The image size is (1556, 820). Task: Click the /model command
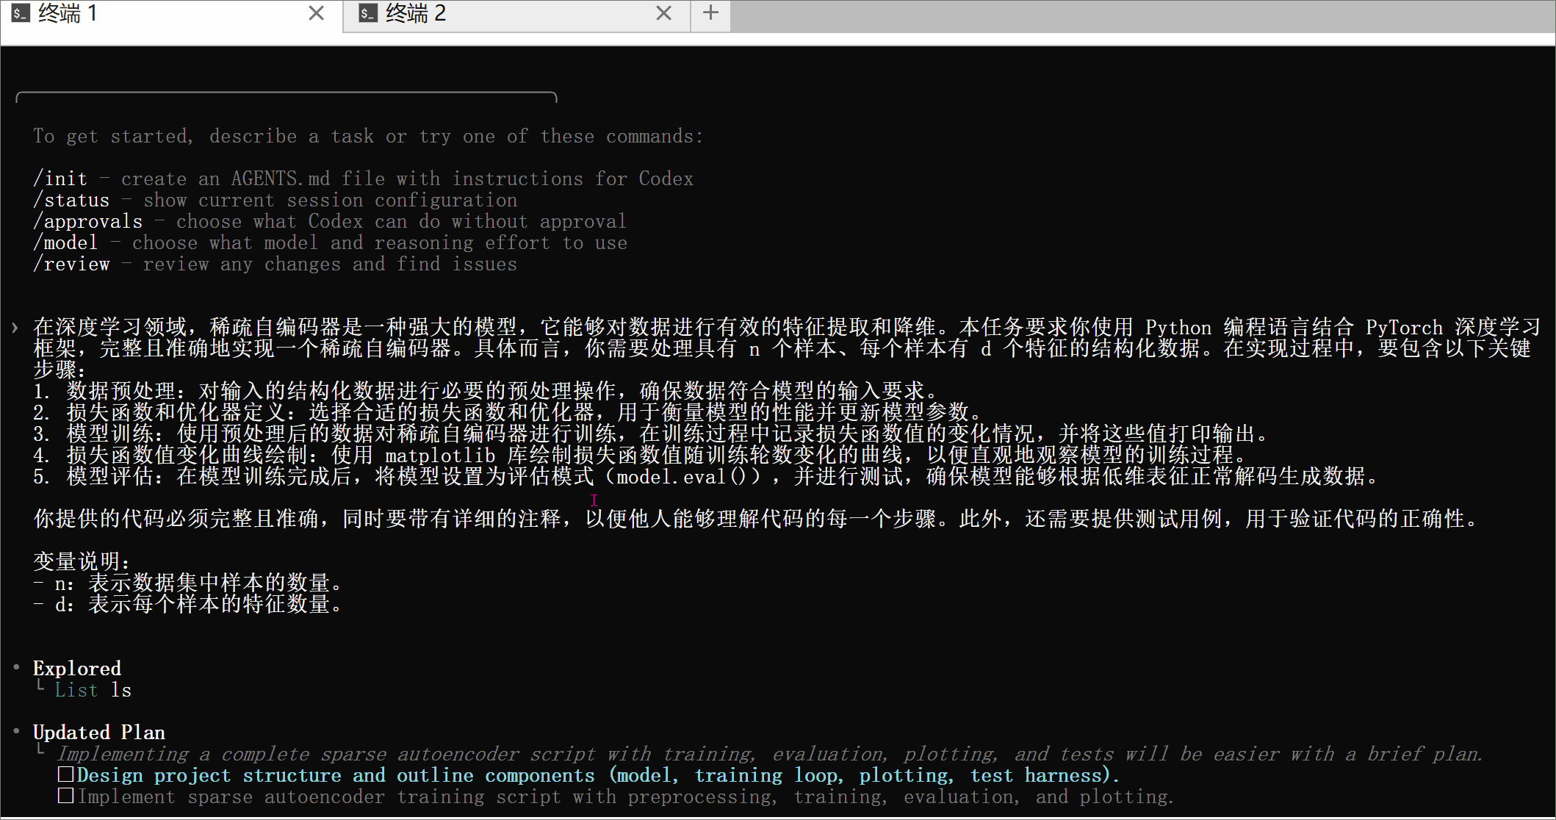coord(66,242)
